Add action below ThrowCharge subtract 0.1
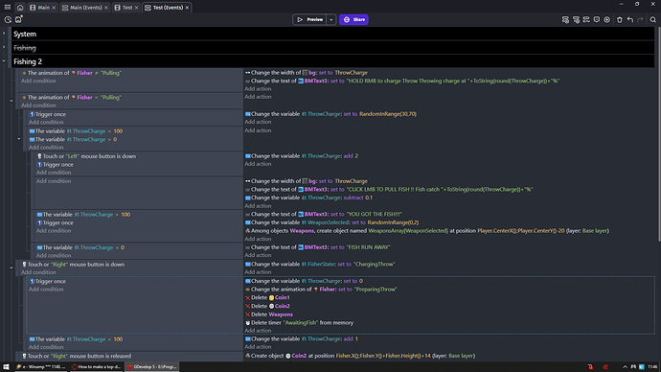661x372 pixels. click(258, 206)
